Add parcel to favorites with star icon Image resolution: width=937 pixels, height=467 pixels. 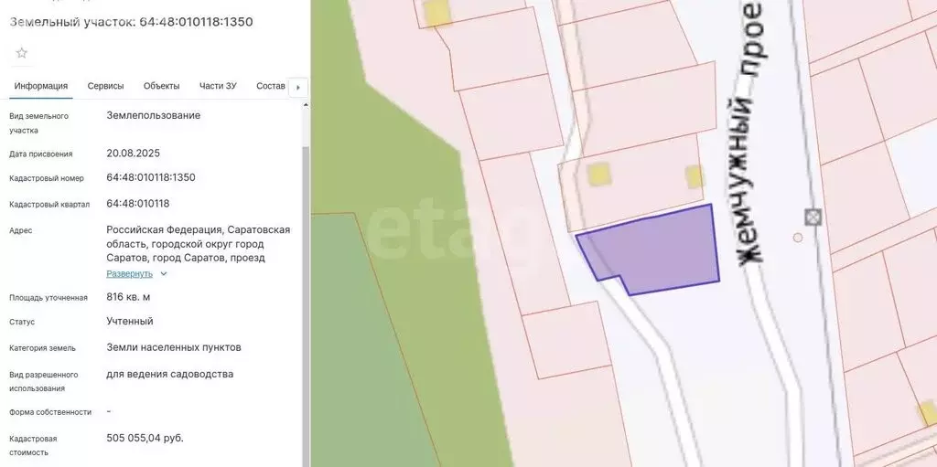click(22, 53)
